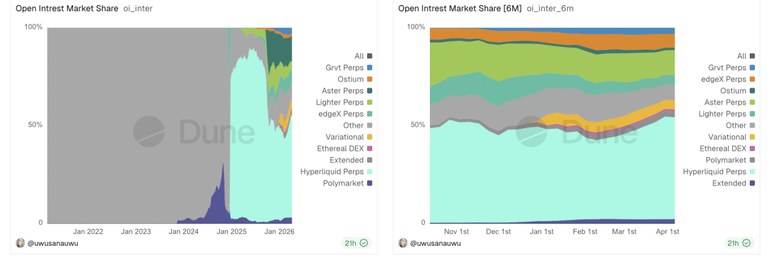Click the author avatar below the oi_inter_6m chart
771x259 pixels.
click(403, 243)
